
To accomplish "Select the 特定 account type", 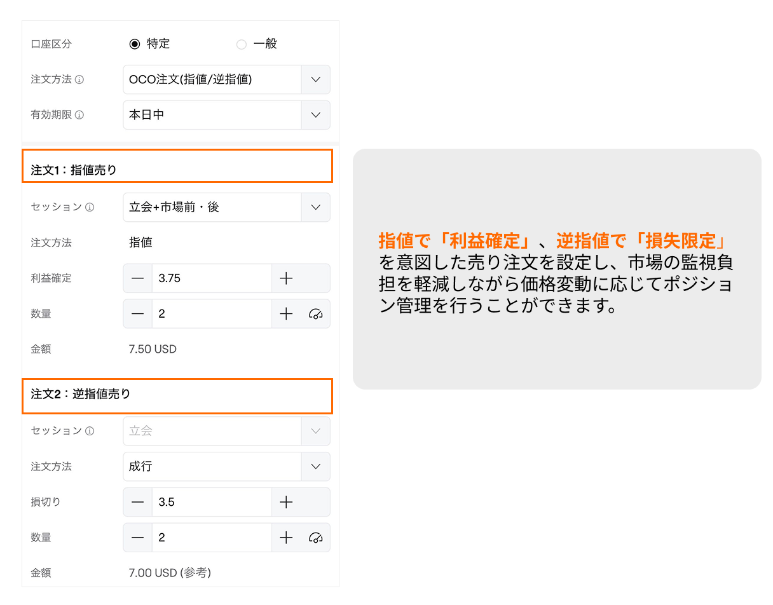I will pyautogui.click(x=136, y=44).
